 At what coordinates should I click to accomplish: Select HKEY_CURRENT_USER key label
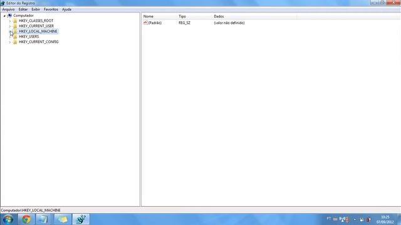coord(36,26)
